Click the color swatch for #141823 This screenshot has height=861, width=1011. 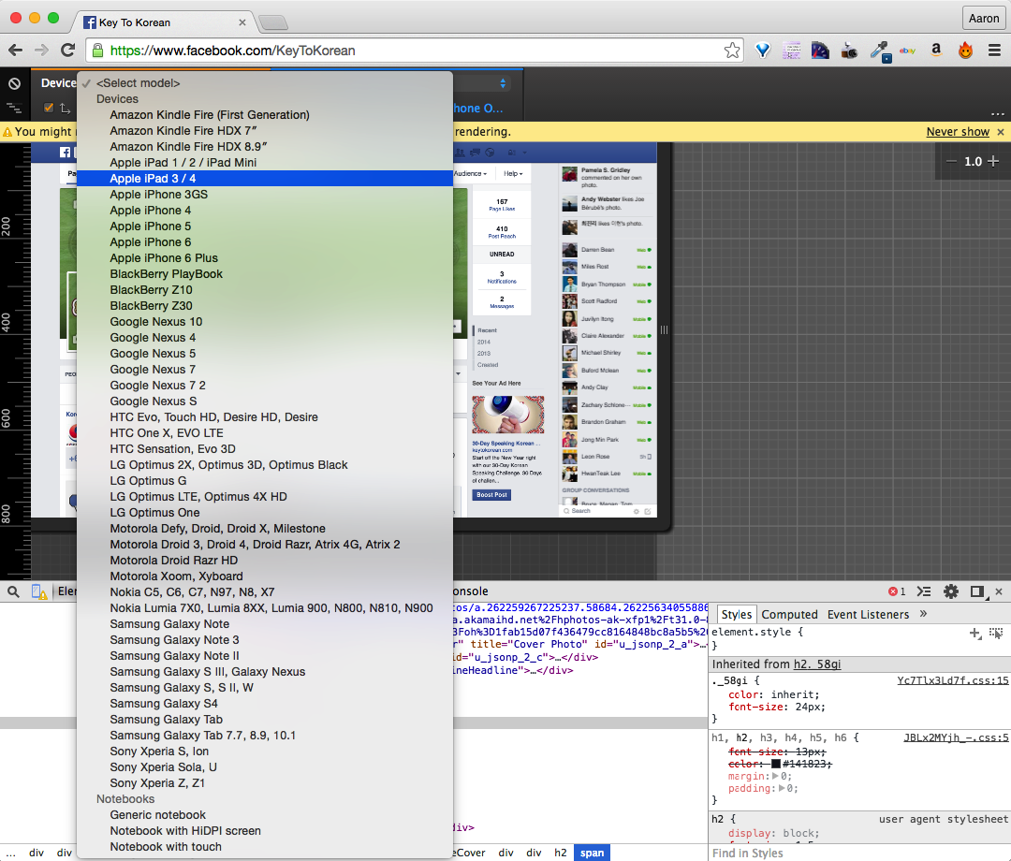click(x=776, y=764)
